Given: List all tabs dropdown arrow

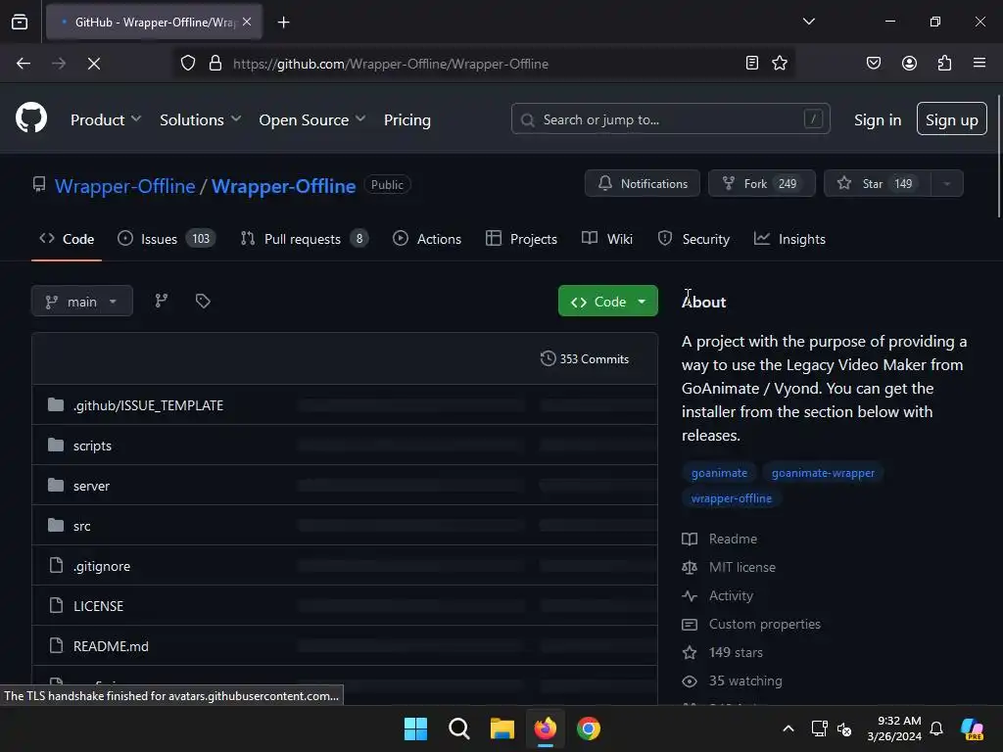Looking at the screenshot, I should click(808, 22).
